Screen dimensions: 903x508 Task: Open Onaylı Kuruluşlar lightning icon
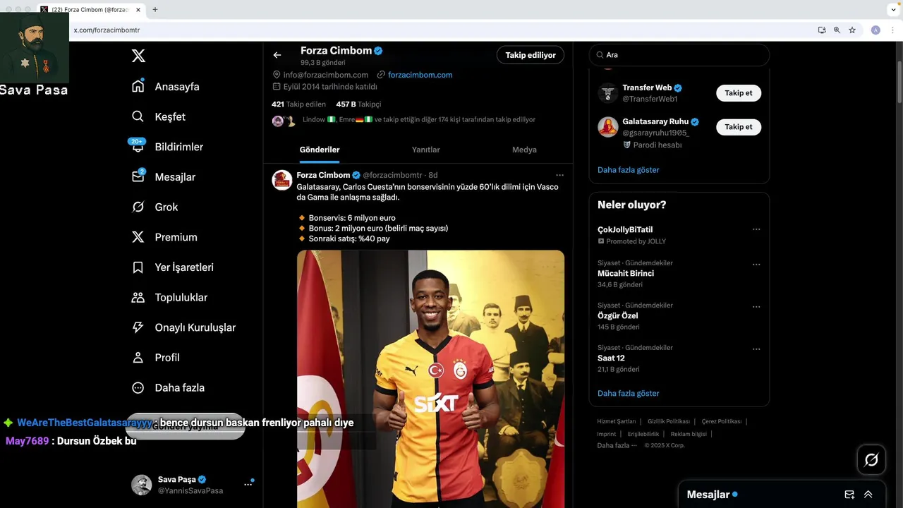coord(138,327)
